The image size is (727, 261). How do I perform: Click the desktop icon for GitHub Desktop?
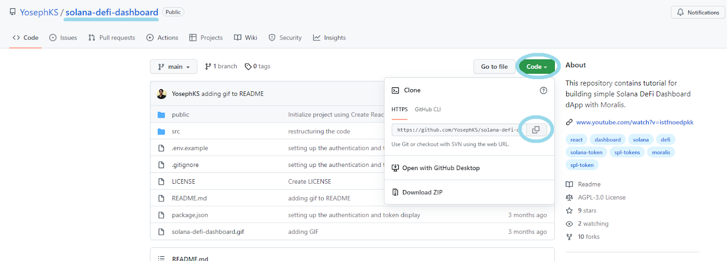click(395, 168)
